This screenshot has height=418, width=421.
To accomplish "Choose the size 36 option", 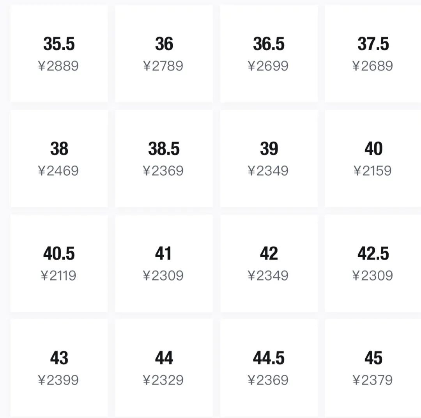I will point(164,54).
